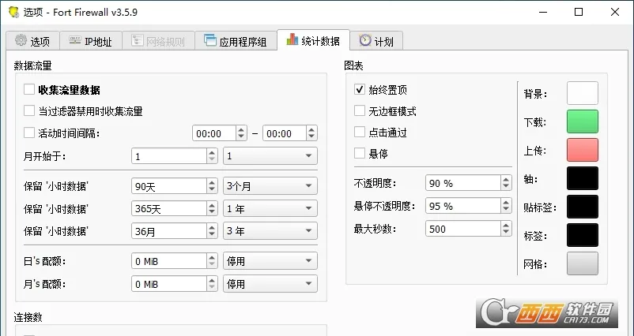Minimize the Fort Firewall window
Image resolution: width=634 pixels, height=336 pixels.
[543, 12]
